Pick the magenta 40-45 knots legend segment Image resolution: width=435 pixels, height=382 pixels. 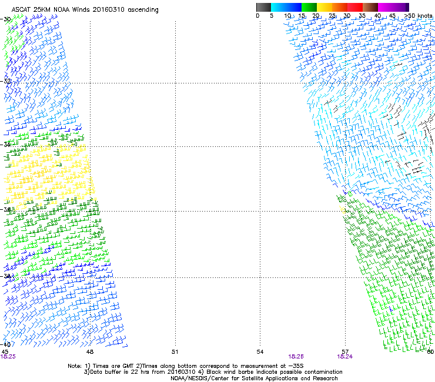click(386, 7)
